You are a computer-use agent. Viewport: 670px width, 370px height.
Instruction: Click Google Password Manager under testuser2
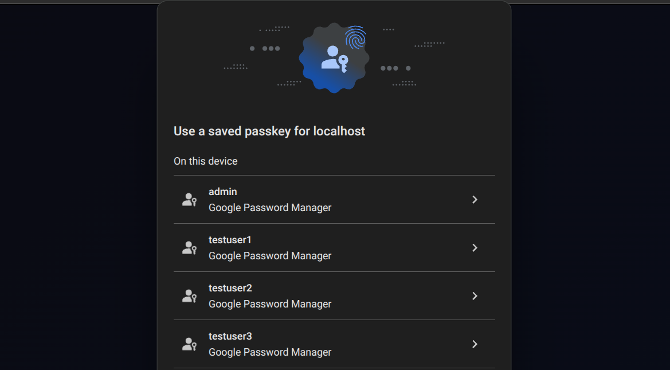269,304
